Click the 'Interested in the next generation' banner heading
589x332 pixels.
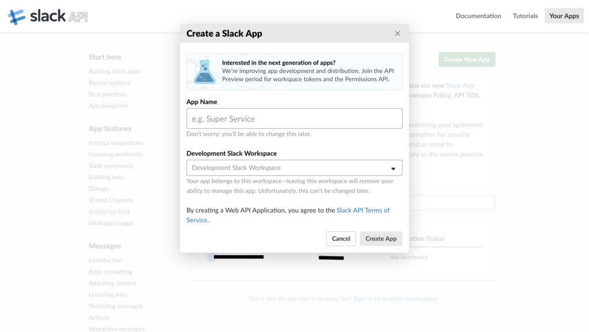[279, 63]
